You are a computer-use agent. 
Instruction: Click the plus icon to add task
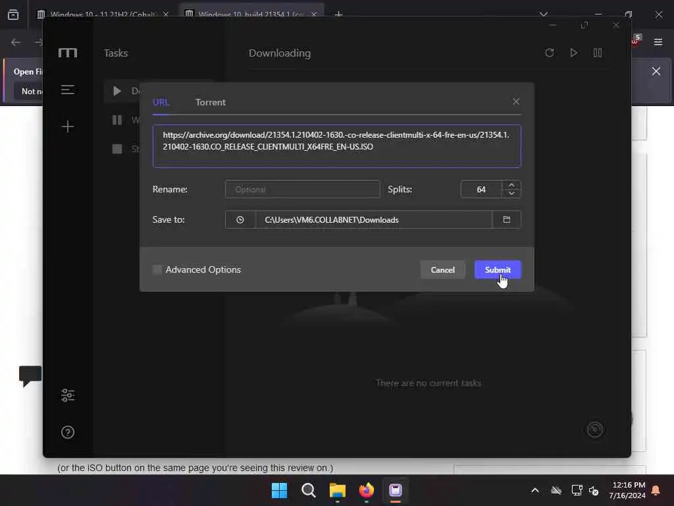(x=68, y=126)
